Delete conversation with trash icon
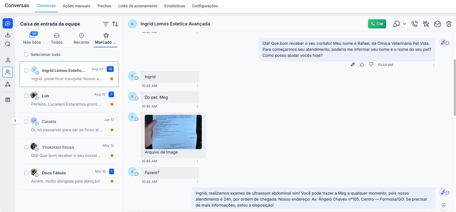Viewport: 456px width, 212px height. pyautogui.click(x=449, y=24)
